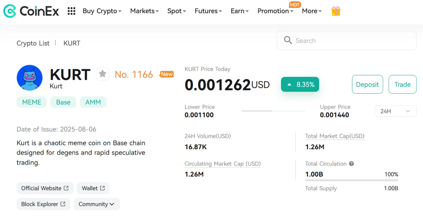Click the Total Circulation help icon
Screen dimensions: 423x222
click(x=351, y=164)
